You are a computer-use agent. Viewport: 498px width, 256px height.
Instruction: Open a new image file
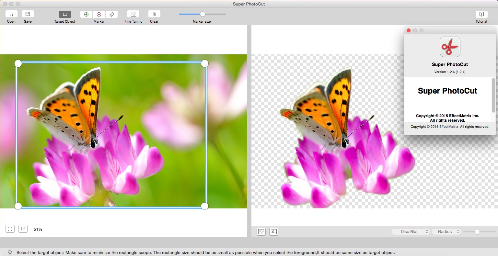pos(11,14)
